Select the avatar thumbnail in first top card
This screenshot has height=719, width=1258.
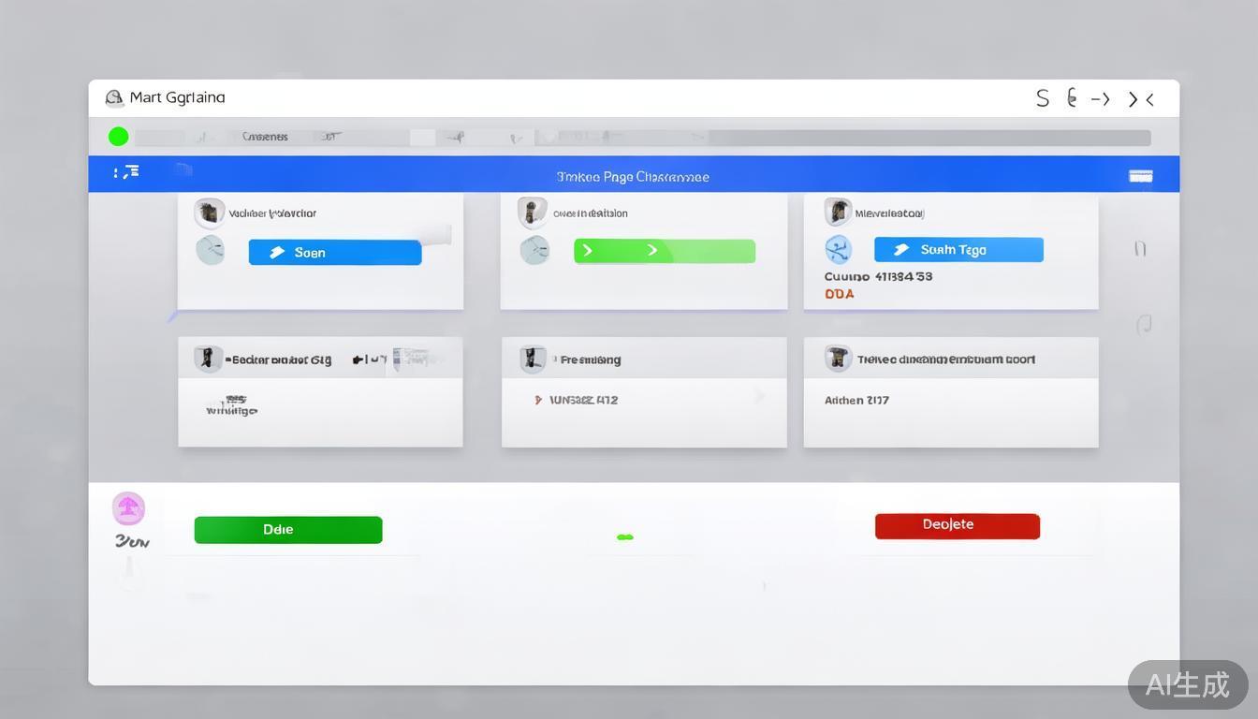(x=209, y=213)
